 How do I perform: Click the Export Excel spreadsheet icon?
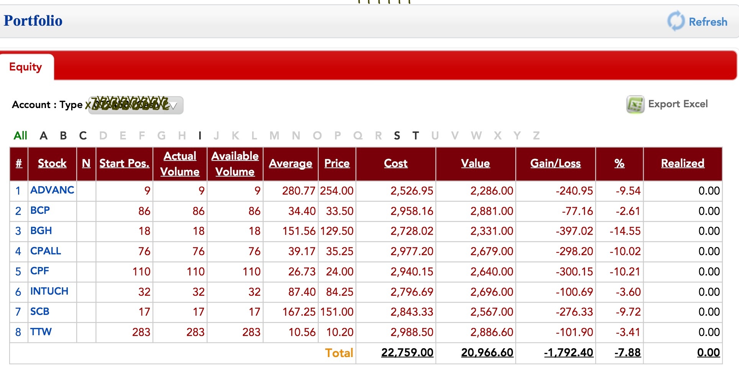point(635,104)
